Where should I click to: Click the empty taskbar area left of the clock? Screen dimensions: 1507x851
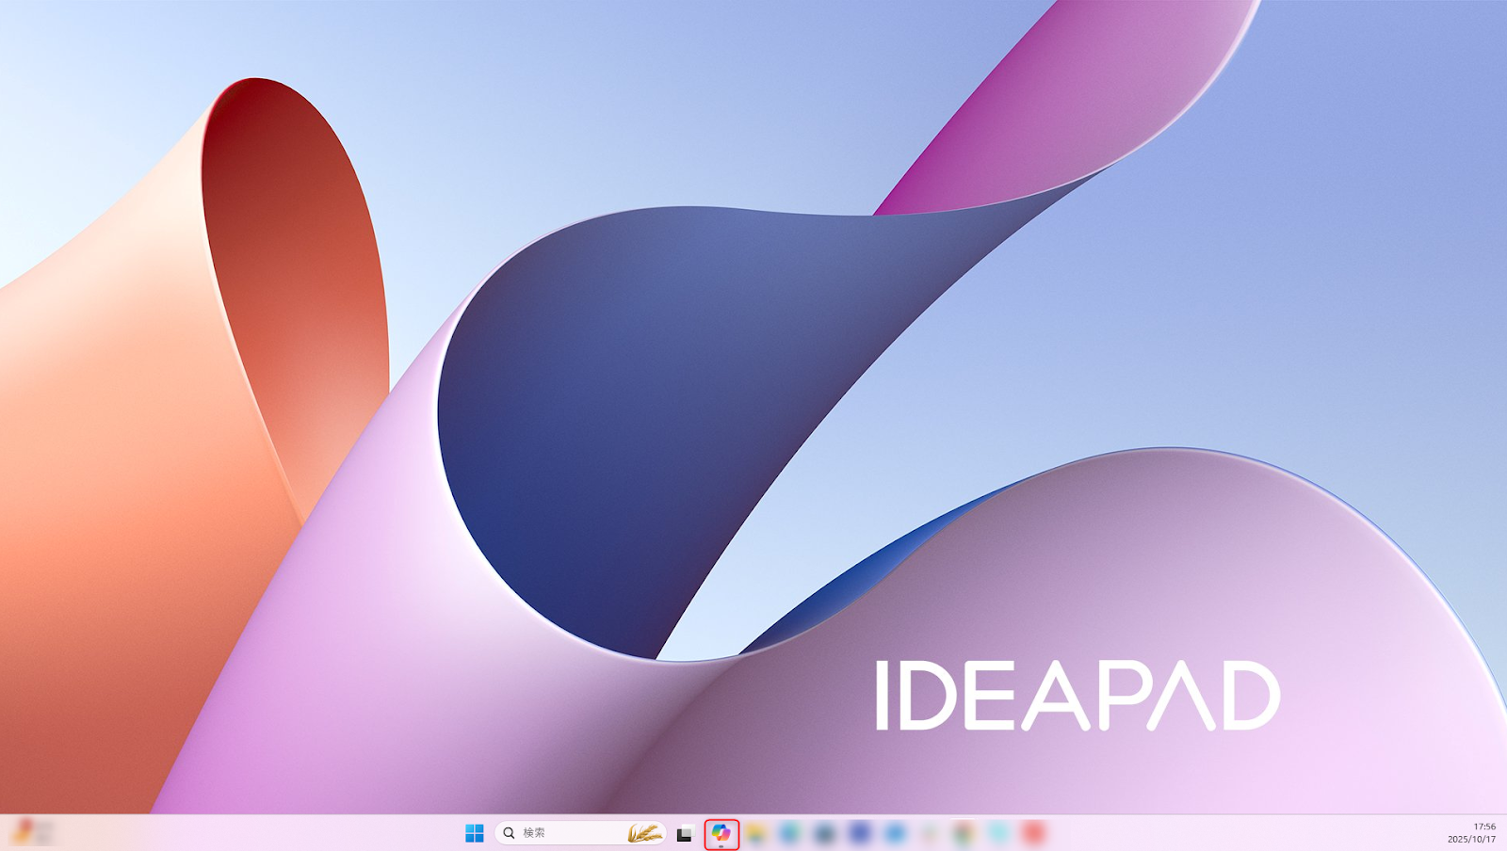click(1272, 833)
